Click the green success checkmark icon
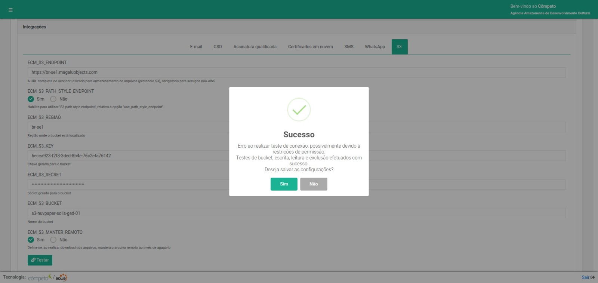Screen dimensions: 598x283 pyautogui.click(x=299, y=110)
